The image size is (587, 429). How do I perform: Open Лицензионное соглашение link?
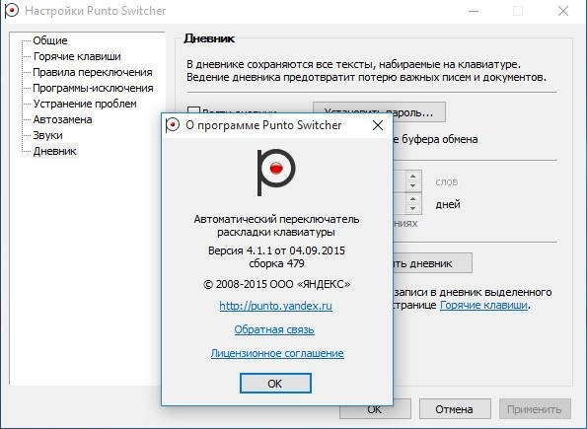[277, 353]
